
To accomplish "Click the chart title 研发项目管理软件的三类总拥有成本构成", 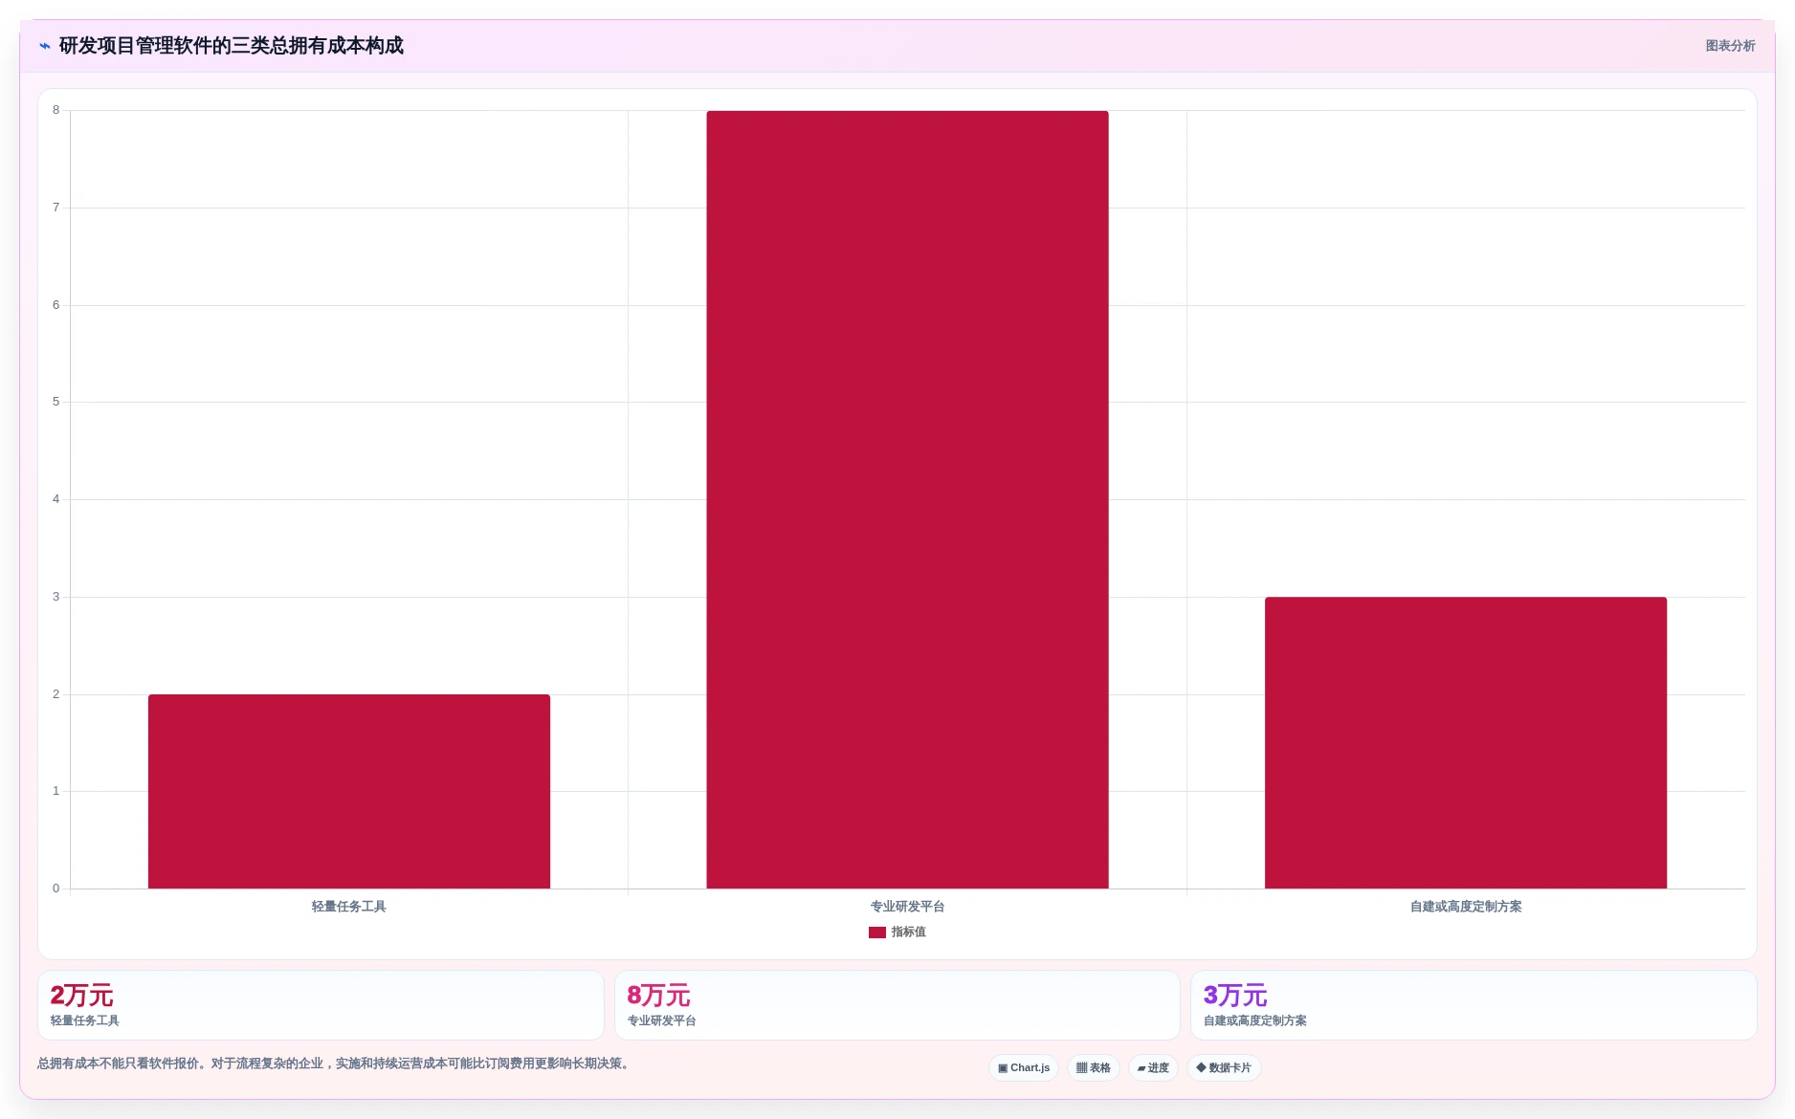I will (x=232, y=46).
